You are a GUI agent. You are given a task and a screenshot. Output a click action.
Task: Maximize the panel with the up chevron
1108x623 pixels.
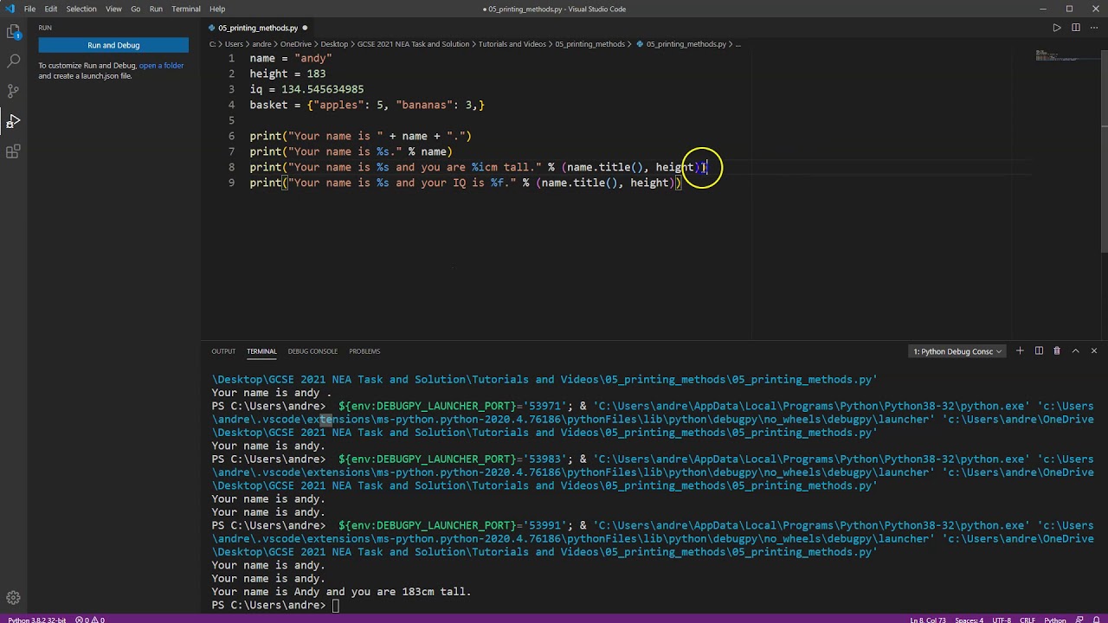pos(1075,351)
